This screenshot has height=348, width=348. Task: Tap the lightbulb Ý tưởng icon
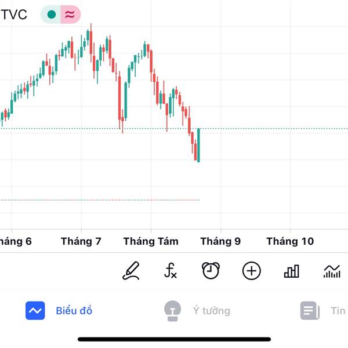pos(172,311)
